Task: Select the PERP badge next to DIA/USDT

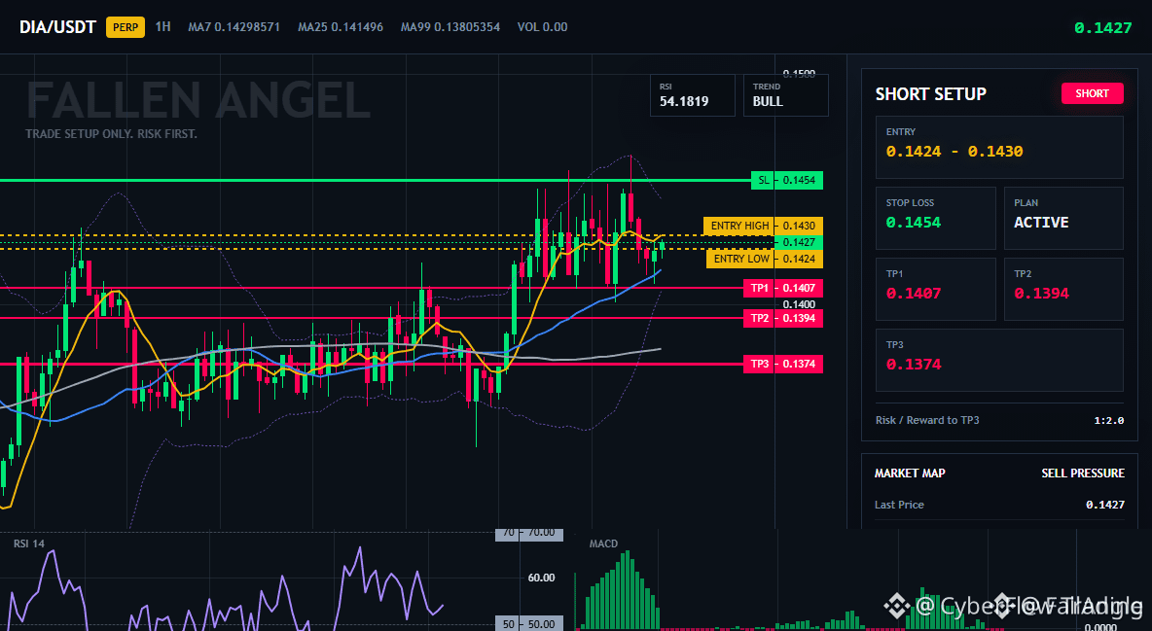Action: tap(126, 27)
